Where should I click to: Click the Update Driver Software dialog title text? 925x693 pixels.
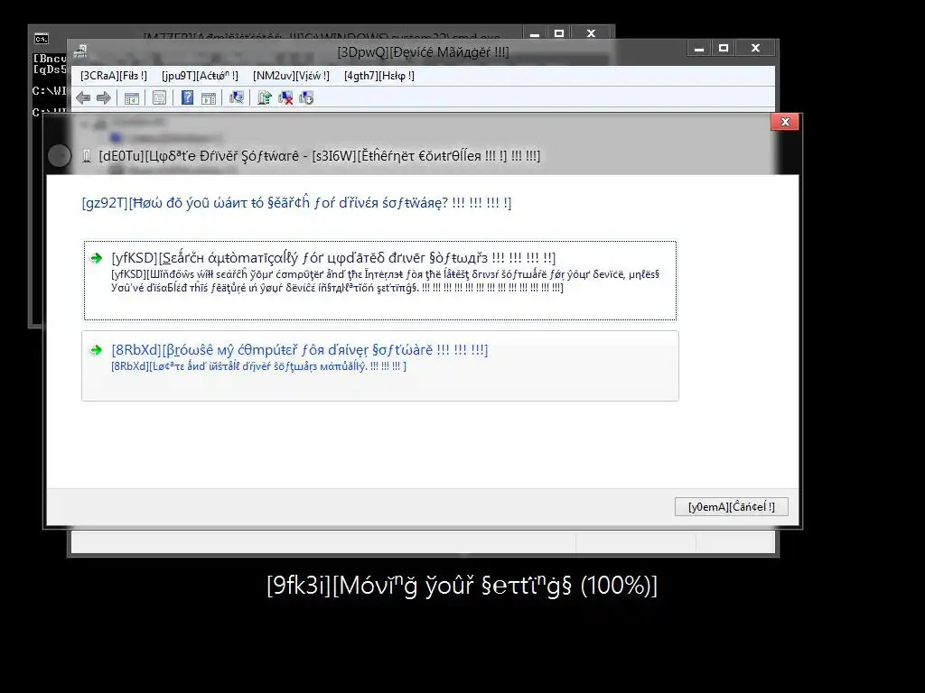(x=319, y=156)
